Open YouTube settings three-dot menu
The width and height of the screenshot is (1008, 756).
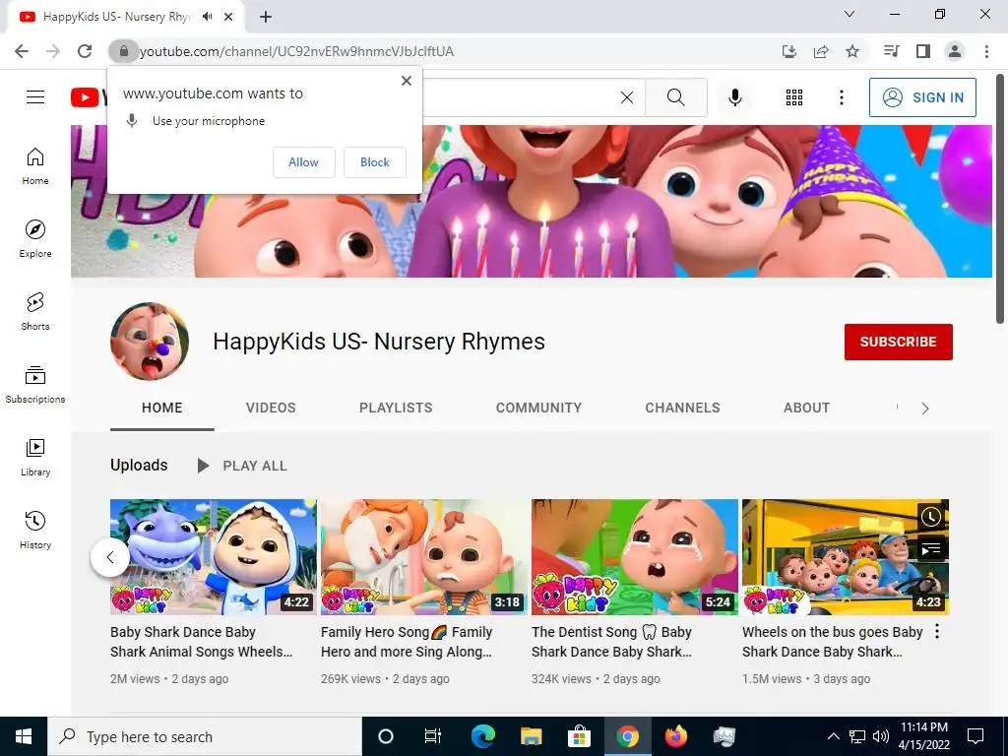pos(841,97)
